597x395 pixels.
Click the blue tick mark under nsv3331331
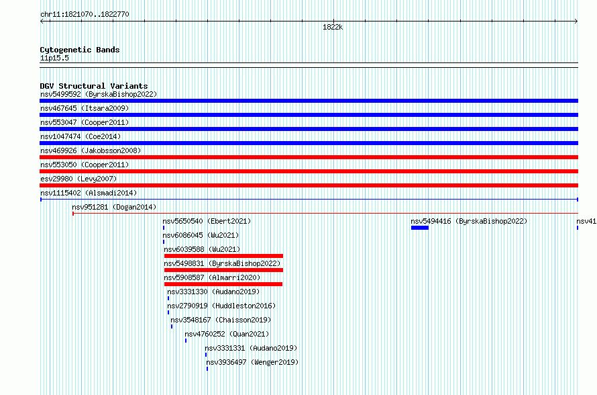(x=206, y=355)
